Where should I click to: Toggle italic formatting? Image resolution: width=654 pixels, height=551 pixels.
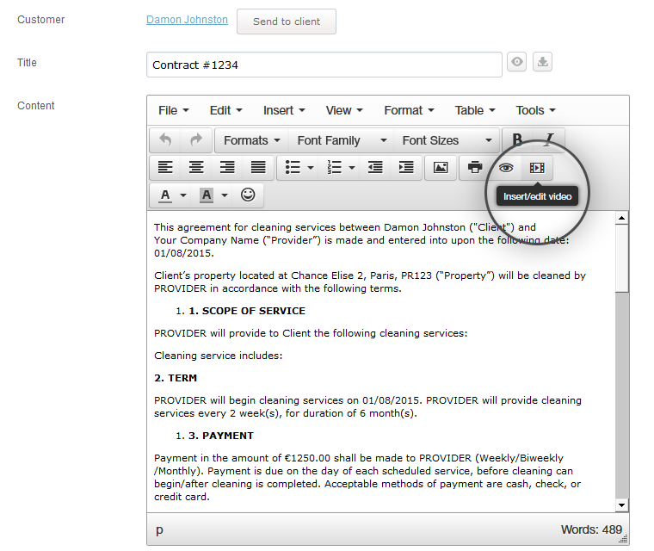pyautogui.click(x=549, y=139)
